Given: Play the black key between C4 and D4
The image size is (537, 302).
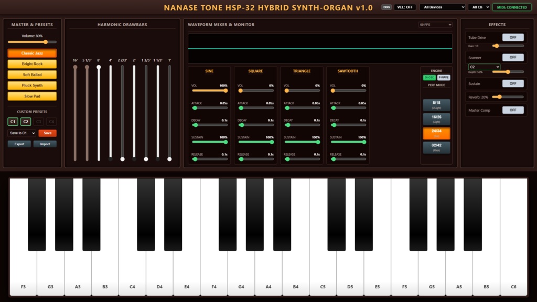Looking at the screenshot, I should pos(146,214).
